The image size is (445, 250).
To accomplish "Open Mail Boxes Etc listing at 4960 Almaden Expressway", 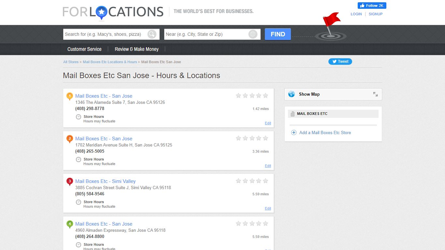I will (104, 224).
